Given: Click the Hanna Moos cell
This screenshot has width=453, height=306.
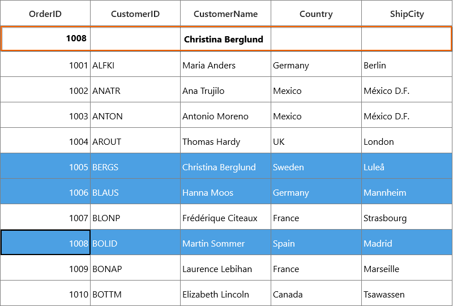Looking at the screenshot, I should 225,191.
